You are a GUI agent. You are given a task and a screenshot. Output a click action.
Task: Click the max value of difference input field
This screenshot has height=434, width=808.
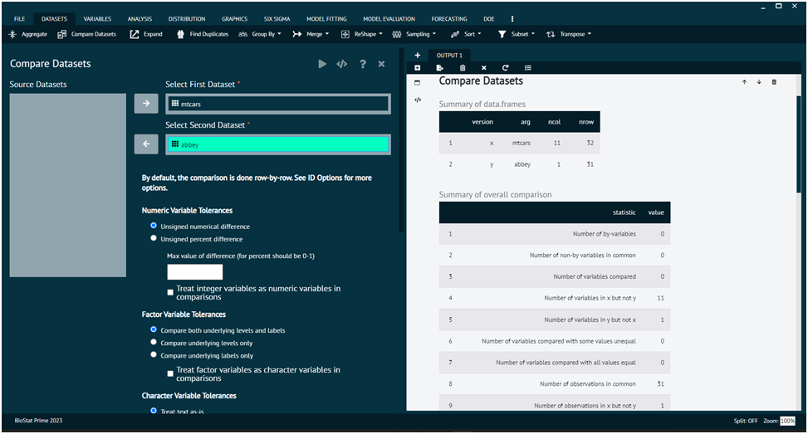click(195, 272)
